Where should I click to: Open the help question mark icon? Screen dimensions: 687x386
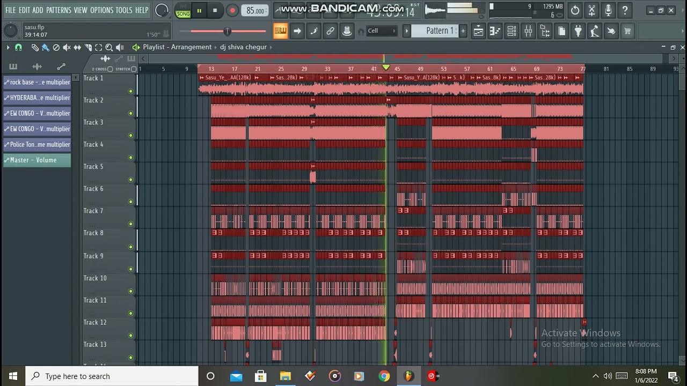[625, 10]
